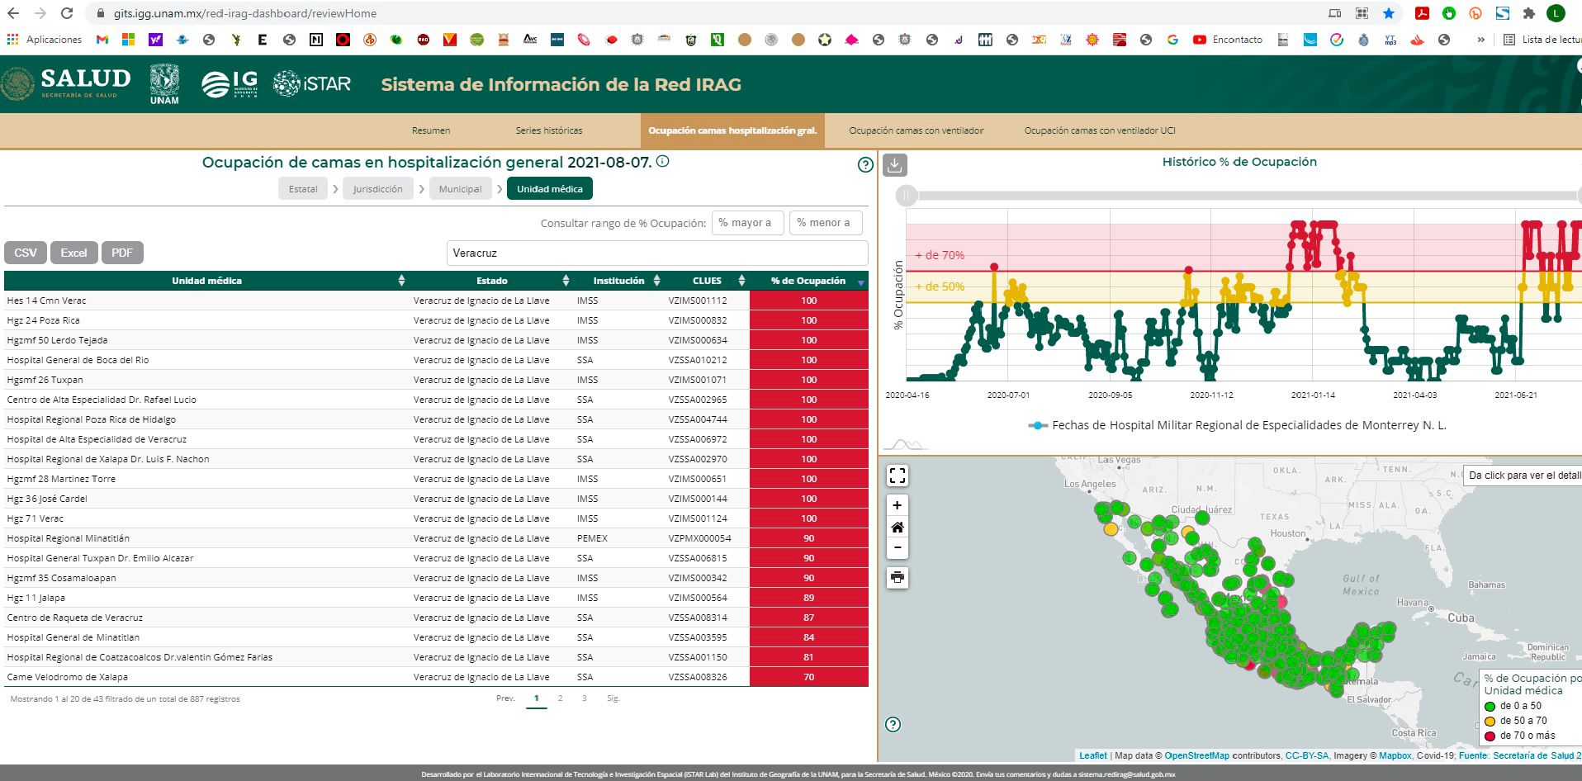Zoom in on the map
The height and width of the screenshot is (781, 1582).
tap(898, 505)
